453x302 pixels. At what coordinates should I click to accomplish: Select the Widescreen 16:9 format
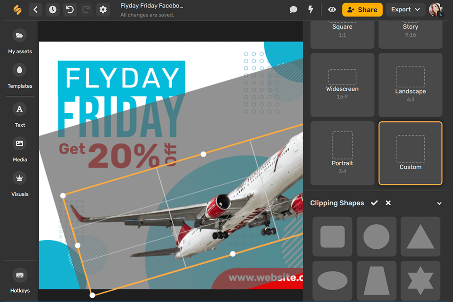pos(343,84)
